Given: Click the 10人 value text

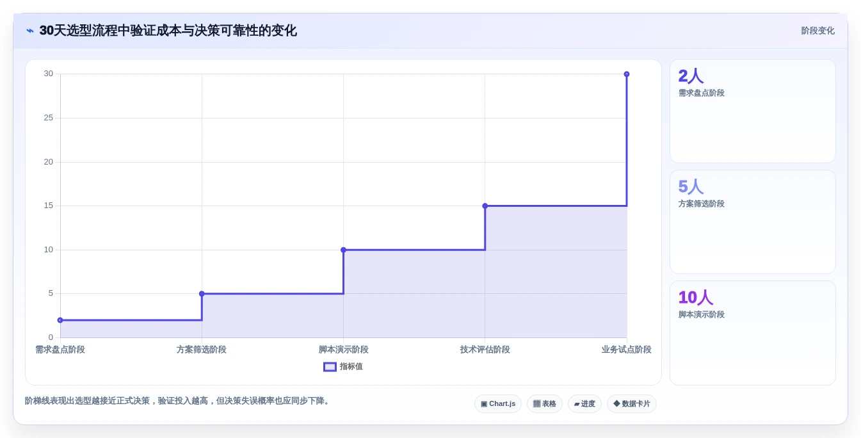Looking at the screenshot, I should tap(696, 298).
